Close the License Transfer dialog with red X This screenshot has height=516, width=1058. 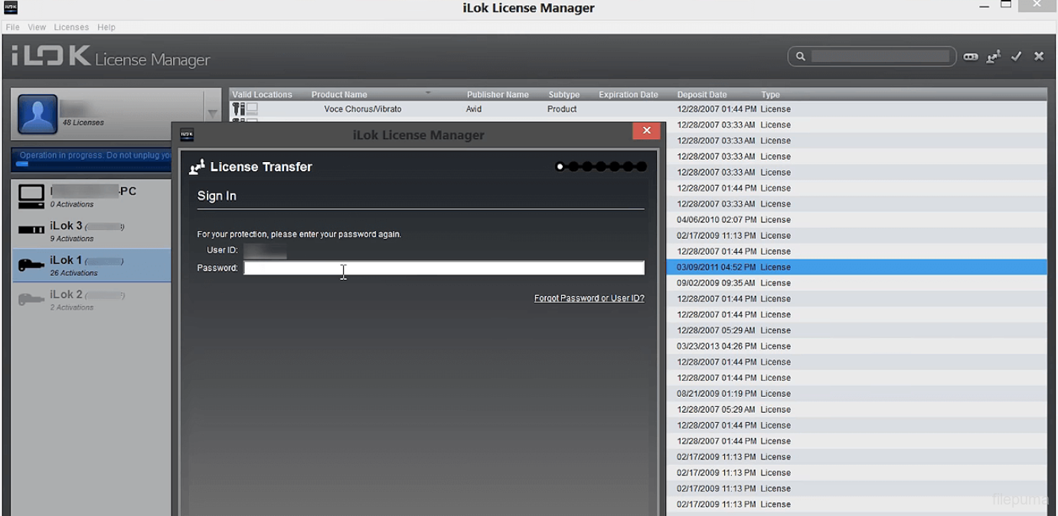pyautogui.click(x=646, y=131)
